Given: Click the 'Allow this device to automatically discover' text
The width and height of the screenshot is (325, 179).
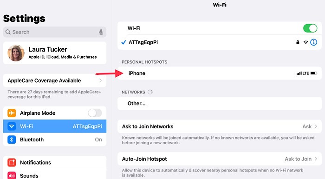Looking at the screenshot, I should click(x=213, y=172).
